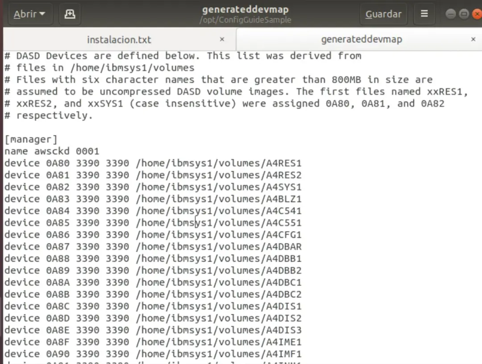Click the path ending in A4DBC1
The image size is (482, 364).
pos(219,282)
